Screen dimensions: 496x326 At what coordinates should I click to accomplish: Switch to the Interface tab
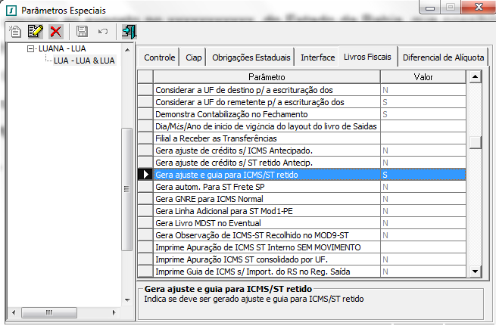point(317,57)
